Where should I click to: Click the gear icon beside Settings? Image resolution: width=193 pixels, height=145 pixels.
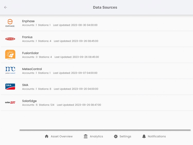116,136
